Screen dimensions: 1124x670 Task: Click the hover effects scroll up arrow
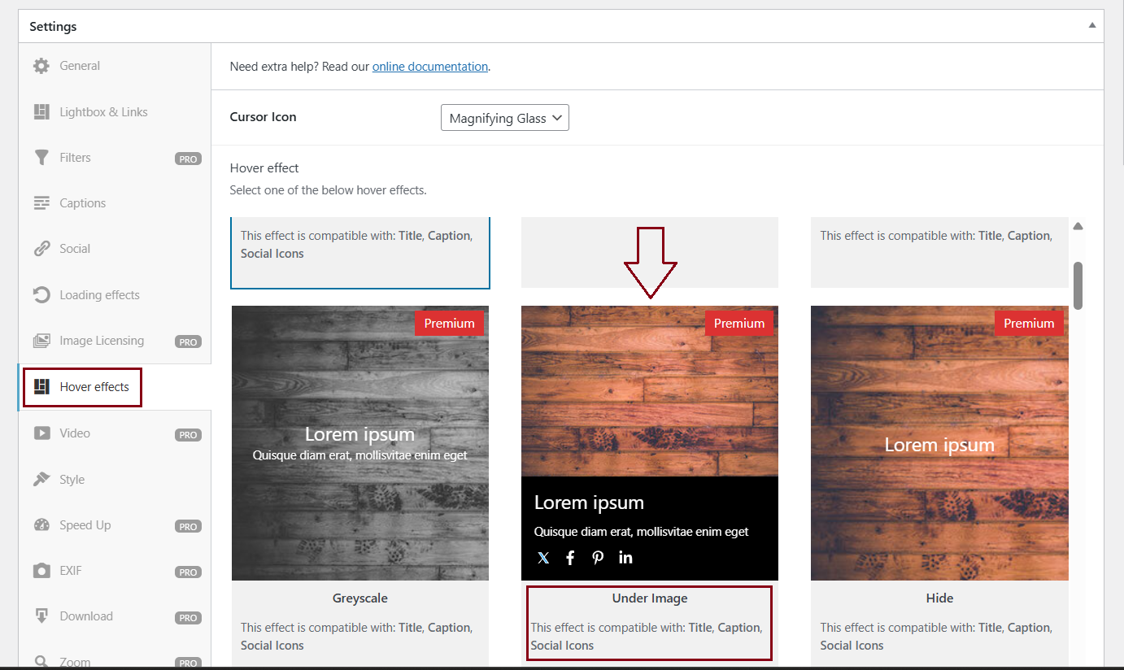point(1078,226)
